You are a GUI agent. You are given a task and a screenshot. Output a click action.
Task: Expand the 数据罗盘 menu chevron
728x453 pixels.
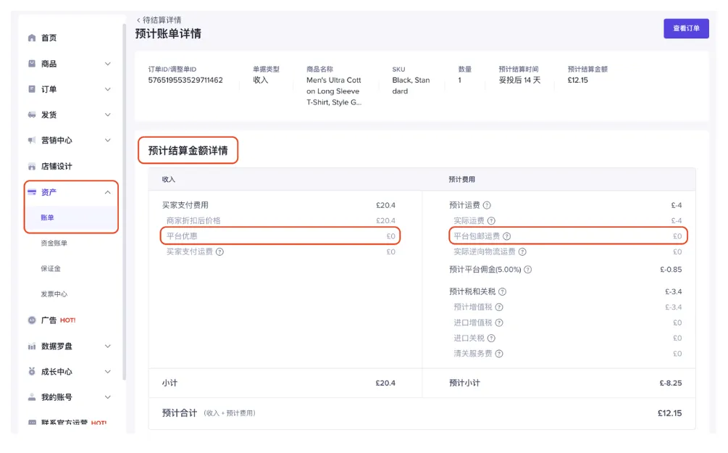(x=108, y=346)
